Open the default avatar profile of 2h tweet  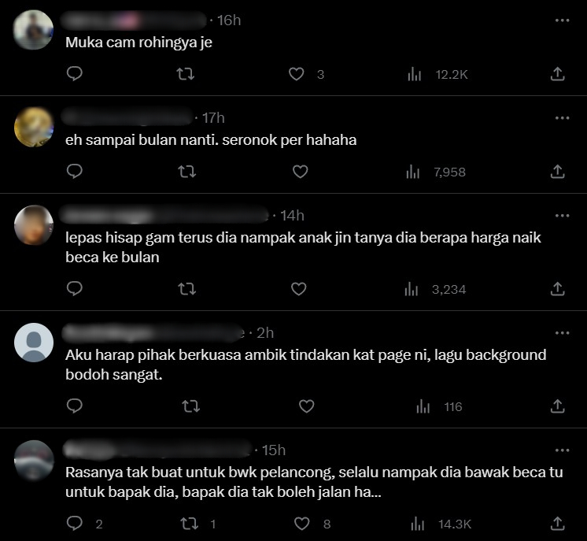coord(34,343)
